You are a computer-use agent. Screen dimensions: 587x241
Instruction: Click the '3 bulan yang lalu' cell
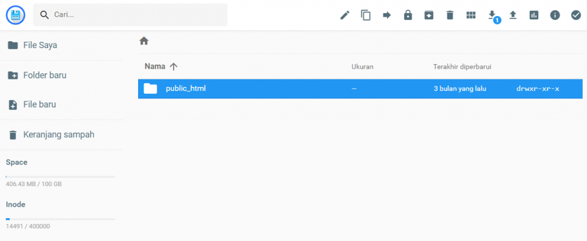pyautogui.click(x=460, y=89)
